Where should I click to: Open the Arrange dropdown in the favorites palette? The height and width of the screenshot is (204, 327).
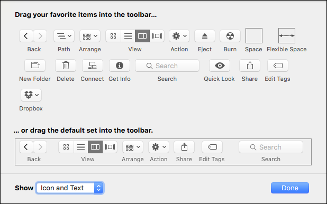pos(90,36)
